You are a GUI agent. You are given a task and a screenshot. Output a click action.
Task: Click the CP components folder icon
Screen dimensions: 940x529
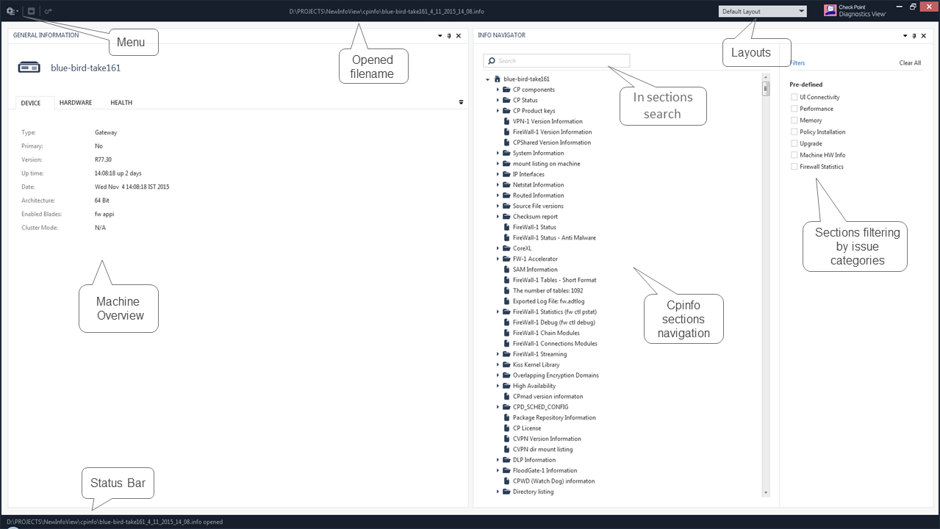coord(507,90)
